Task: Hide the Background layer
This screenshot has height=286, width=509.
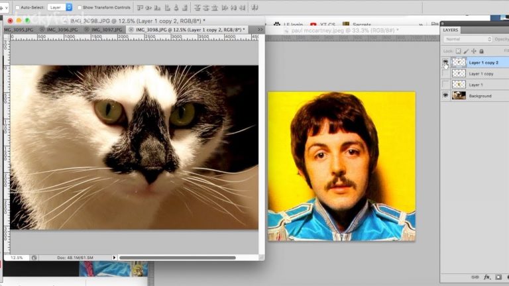Action: pos(445,96)
